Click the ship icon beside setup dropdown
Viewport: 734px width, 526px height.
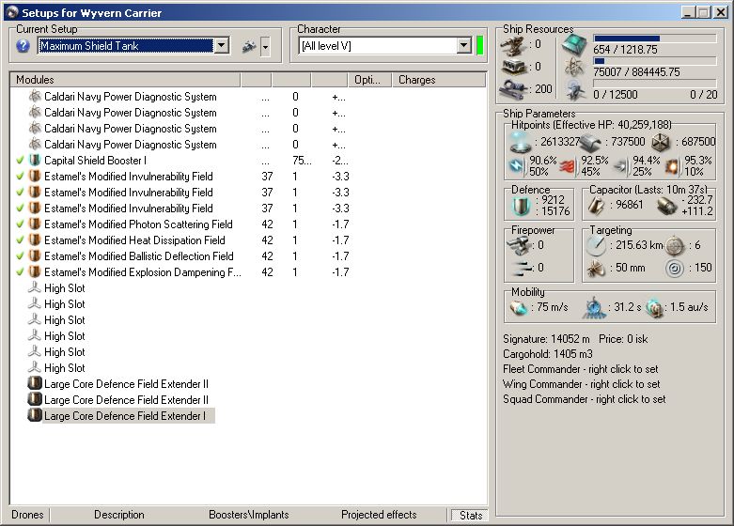click(249, 46)
